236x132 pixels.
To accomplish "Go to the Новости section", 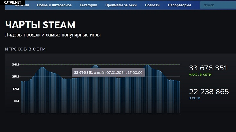I will point(152,5).
